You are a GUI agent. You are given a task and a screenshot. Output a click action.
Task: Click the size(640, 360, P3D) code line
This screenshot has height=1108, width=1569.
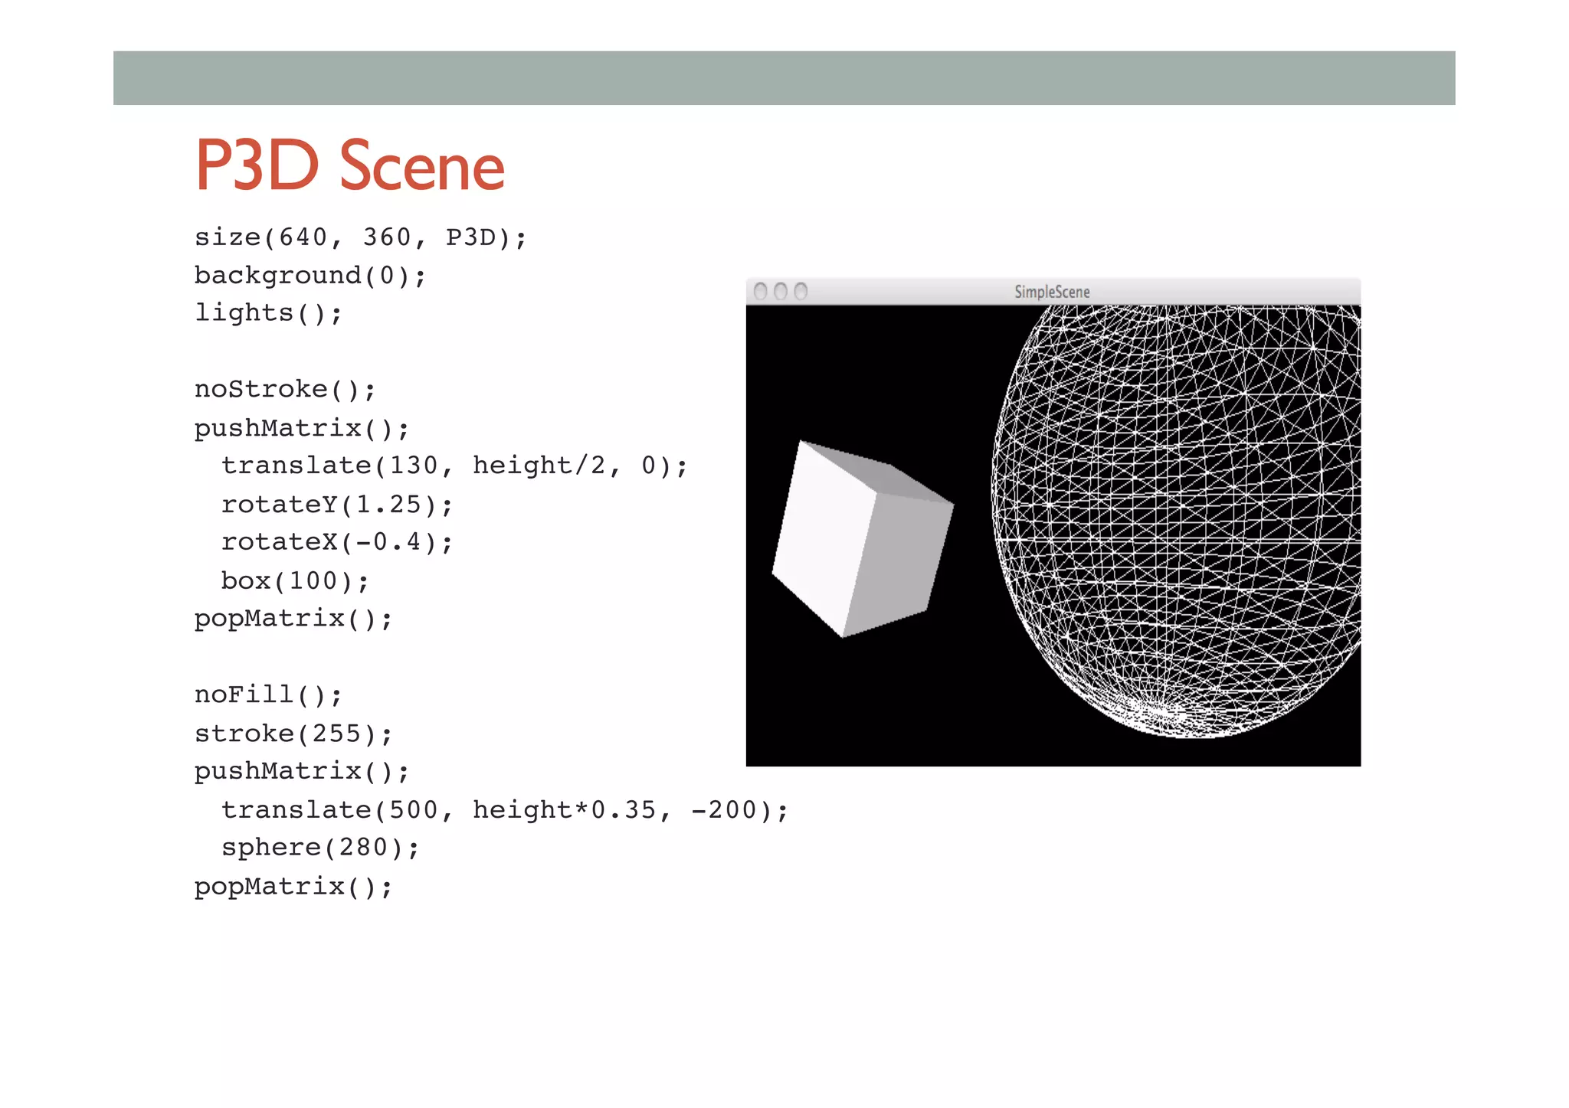pos(360,237)
